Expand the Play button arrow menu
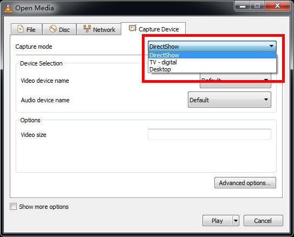This screenshot has width=294, height=237. click(x=236, y=221)
